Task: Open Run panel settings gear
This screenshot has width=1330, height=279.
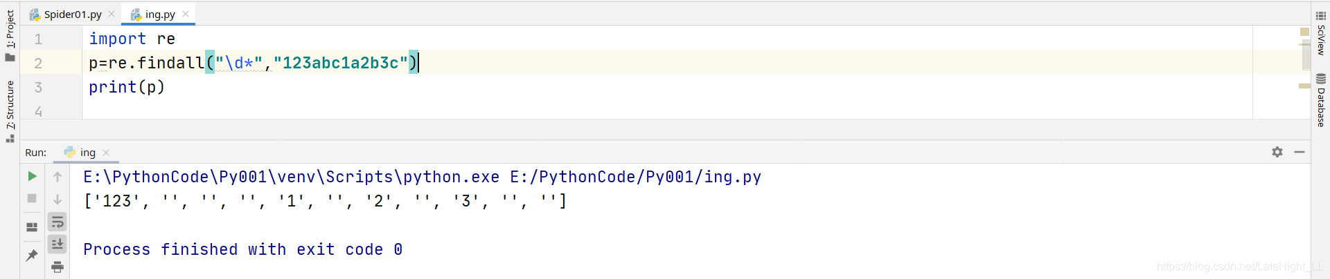Action: point(1277,152)
